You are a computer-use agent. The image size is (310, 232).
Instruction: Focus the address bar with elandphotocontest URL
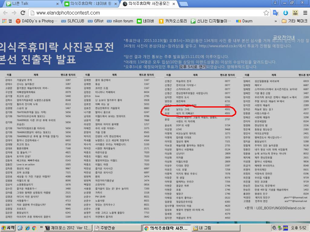145,13
